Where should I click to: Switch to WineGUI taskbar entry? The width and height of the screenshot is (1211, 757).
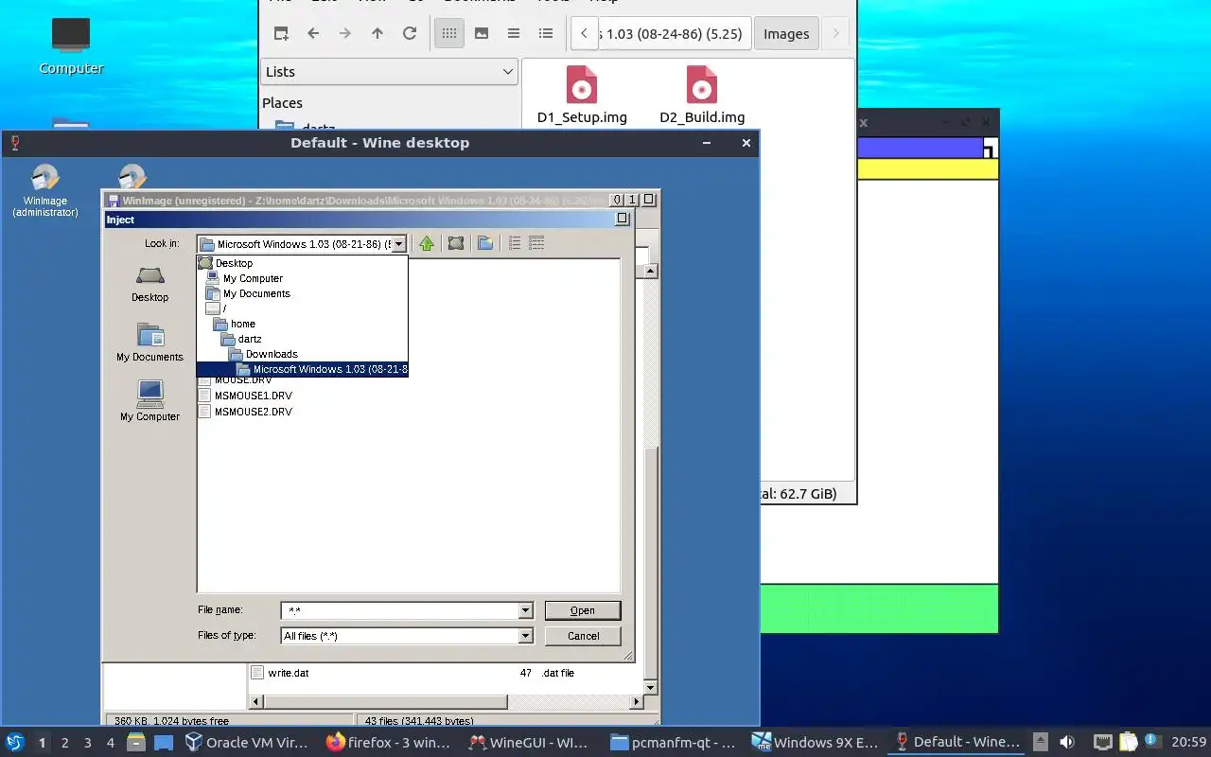531,742
